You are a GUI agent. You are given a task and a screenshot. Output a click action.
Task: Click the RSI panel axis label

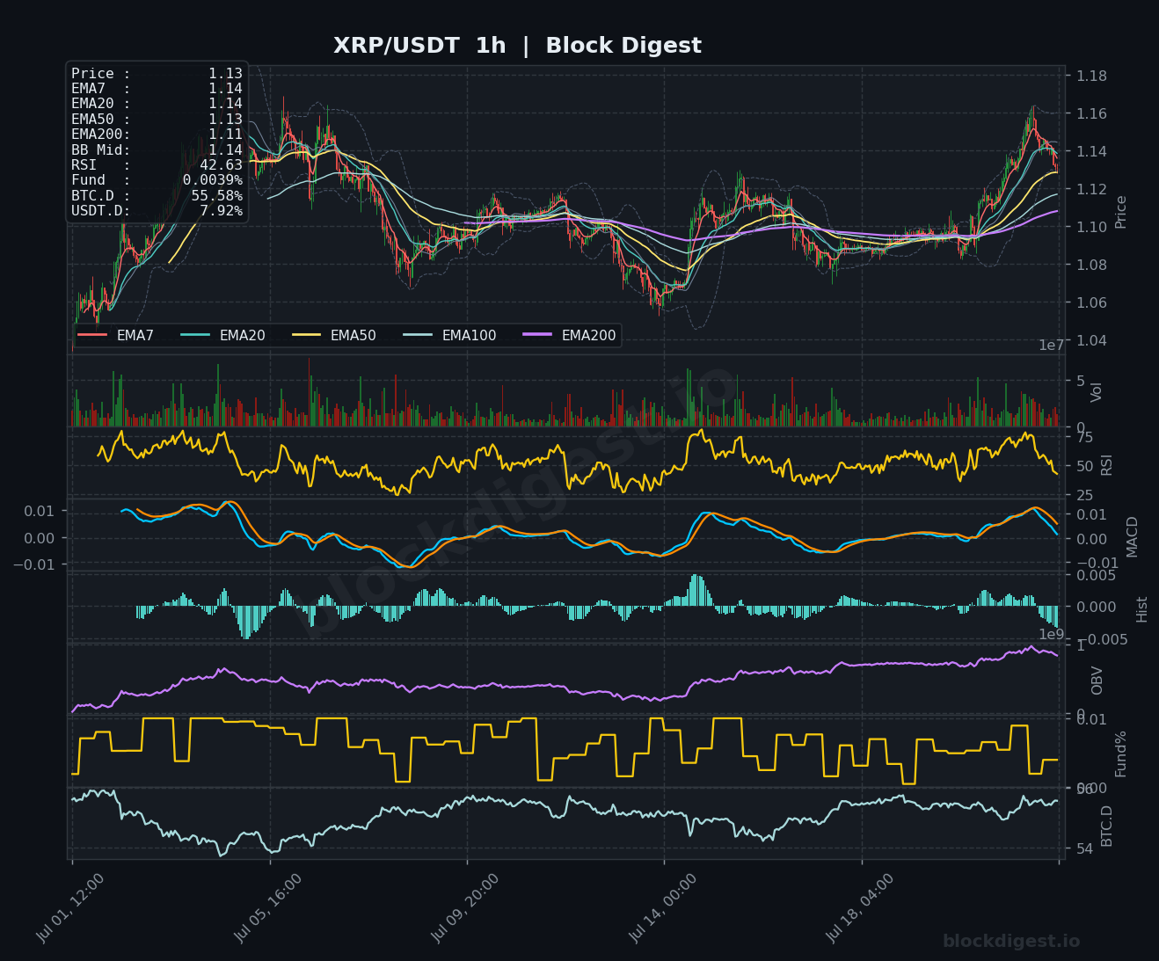click(1107, 464)
